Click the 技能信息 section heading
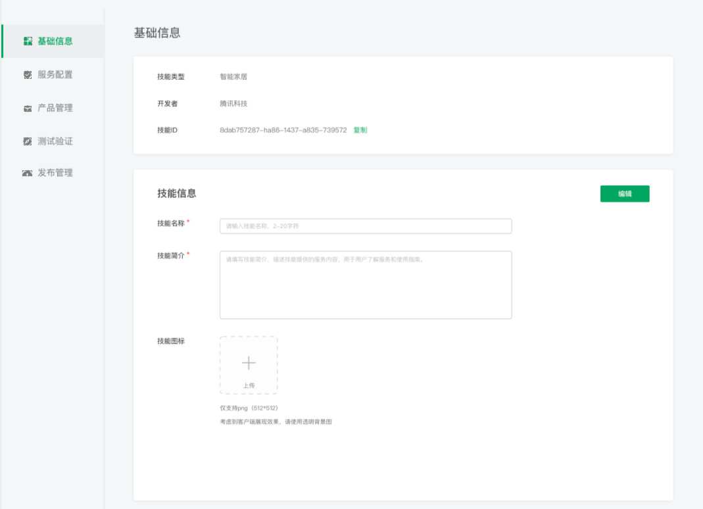The image size is (703, 509). (x=176, y=193)
